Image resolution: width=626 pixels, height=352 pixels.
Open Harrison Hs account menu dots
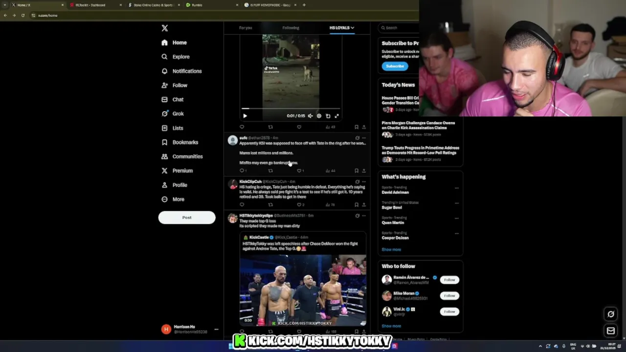pos(216,330)
